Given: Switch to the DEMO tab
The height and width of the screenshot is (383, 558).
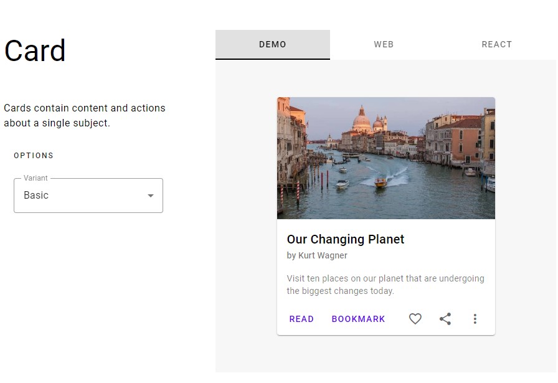Looking at the screenshot, I should pyautogui.click(x=273, y=44).
